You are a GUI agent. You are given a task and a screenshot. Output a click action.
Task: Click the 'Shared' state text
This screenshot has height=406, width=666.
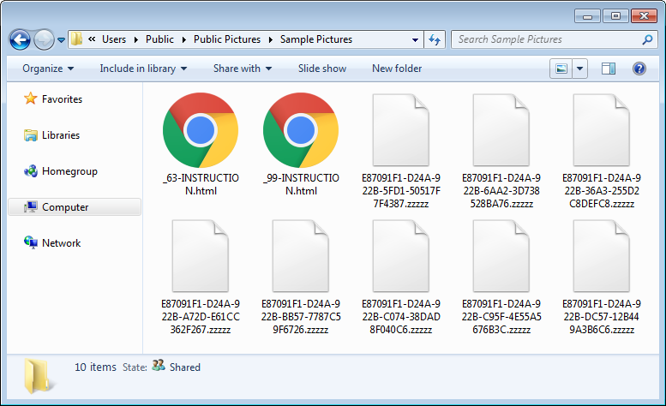[185, 367]
